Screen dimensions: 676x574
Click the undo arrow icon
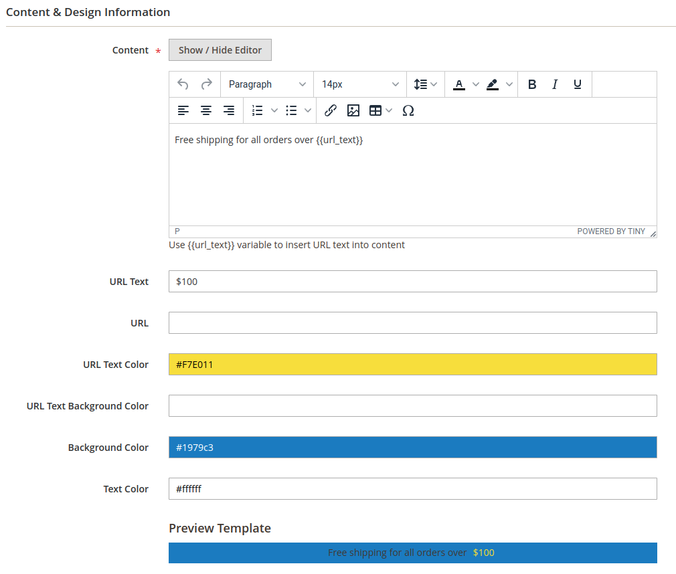pyautogui.click(x=183, y=84)
